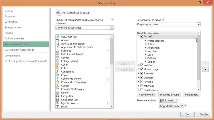Open the Importer/Exporter dropdown button

click(x=172, y=106)
